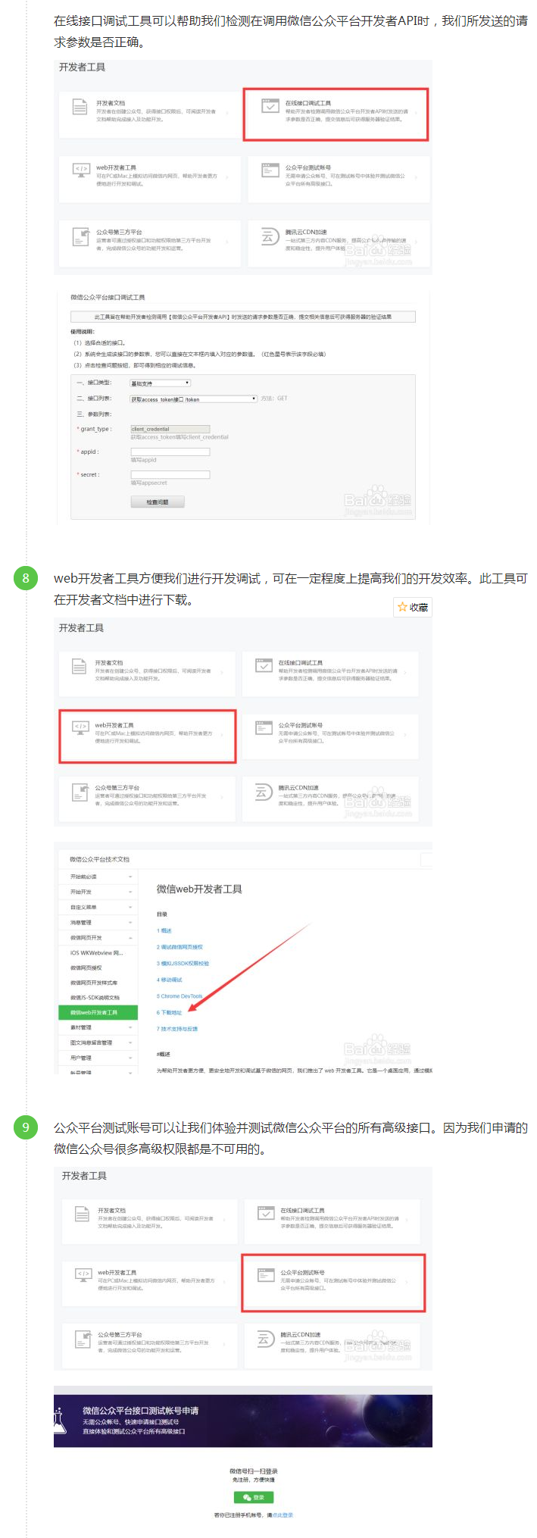
Task: Open 接口类型 dropdown showing 基础支持
Action: (x=160, y=383)
